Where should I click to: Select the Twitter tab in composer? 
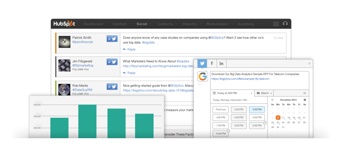click(202, 64)
